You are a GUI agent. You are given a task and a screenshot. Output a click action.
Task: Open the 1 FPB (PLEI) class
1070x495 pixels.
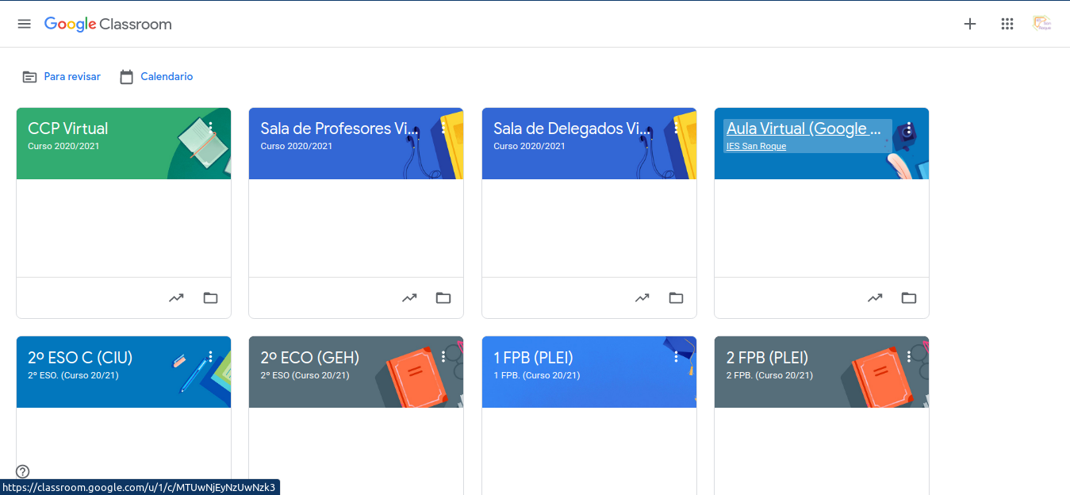tap(533, 358)
